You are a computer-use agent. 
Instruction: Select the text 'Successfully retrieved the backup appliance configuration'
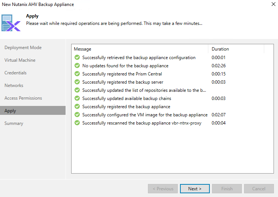[139, 58]
